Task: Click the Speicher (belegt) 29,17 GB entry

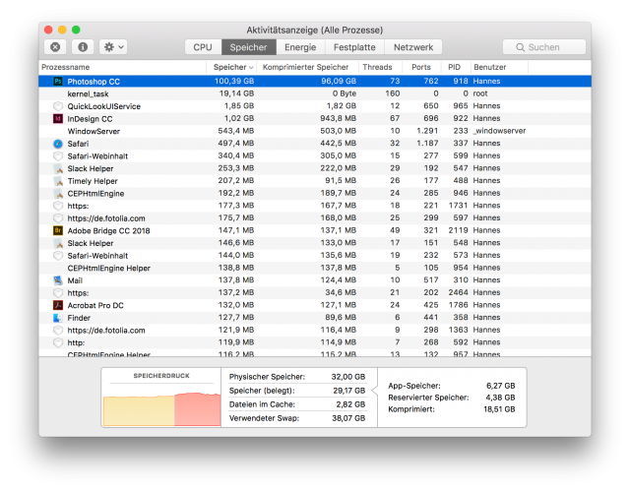Action: tap(297, 391)
